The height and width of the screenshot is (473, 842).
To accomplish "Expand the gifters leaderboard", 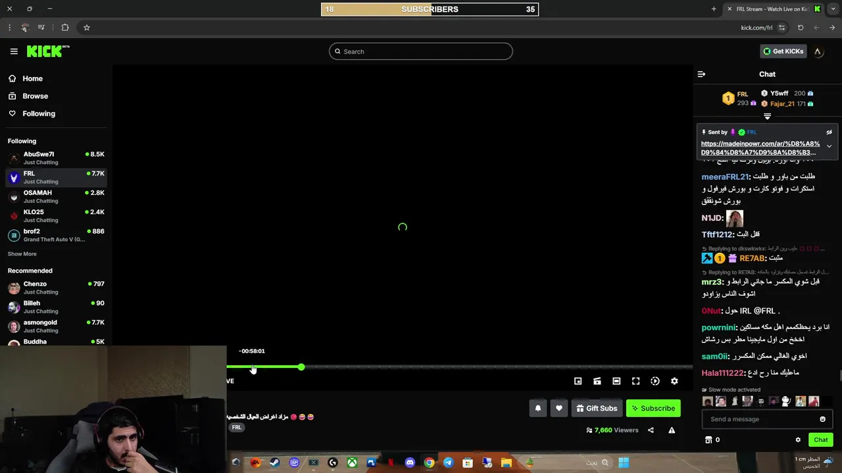I will (x=767, y=116).
